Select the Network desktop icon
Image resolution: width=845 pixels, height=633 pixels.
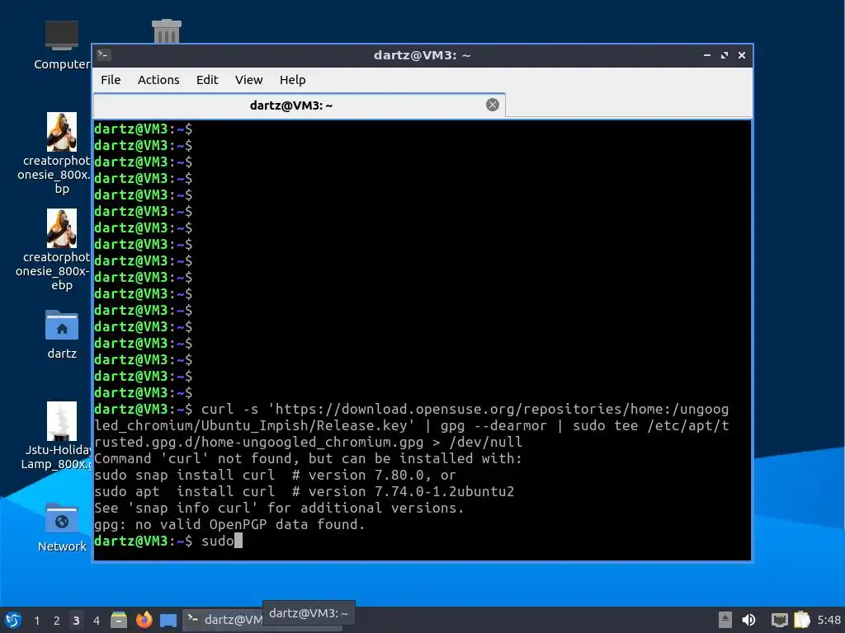click(x=62, y=527)
